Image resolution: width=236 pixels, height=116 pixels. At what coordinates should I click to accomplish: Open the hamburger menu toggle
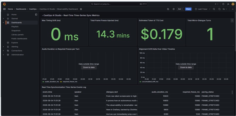(x=4, y=9)
